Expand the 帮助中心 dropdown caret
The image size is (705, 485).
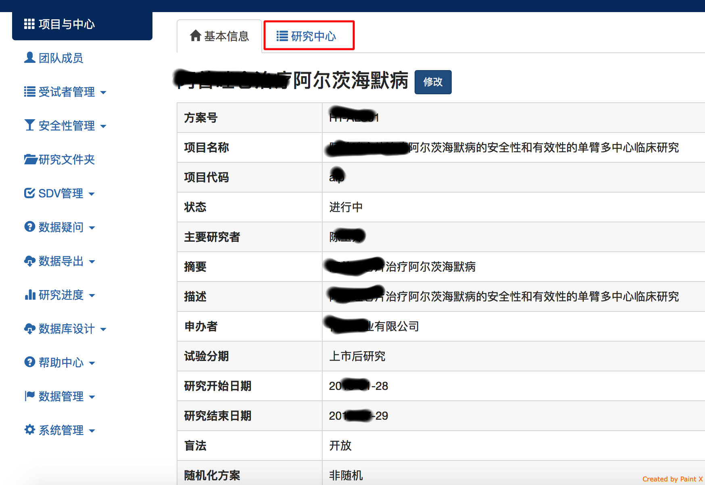click(x=92, y=363)
